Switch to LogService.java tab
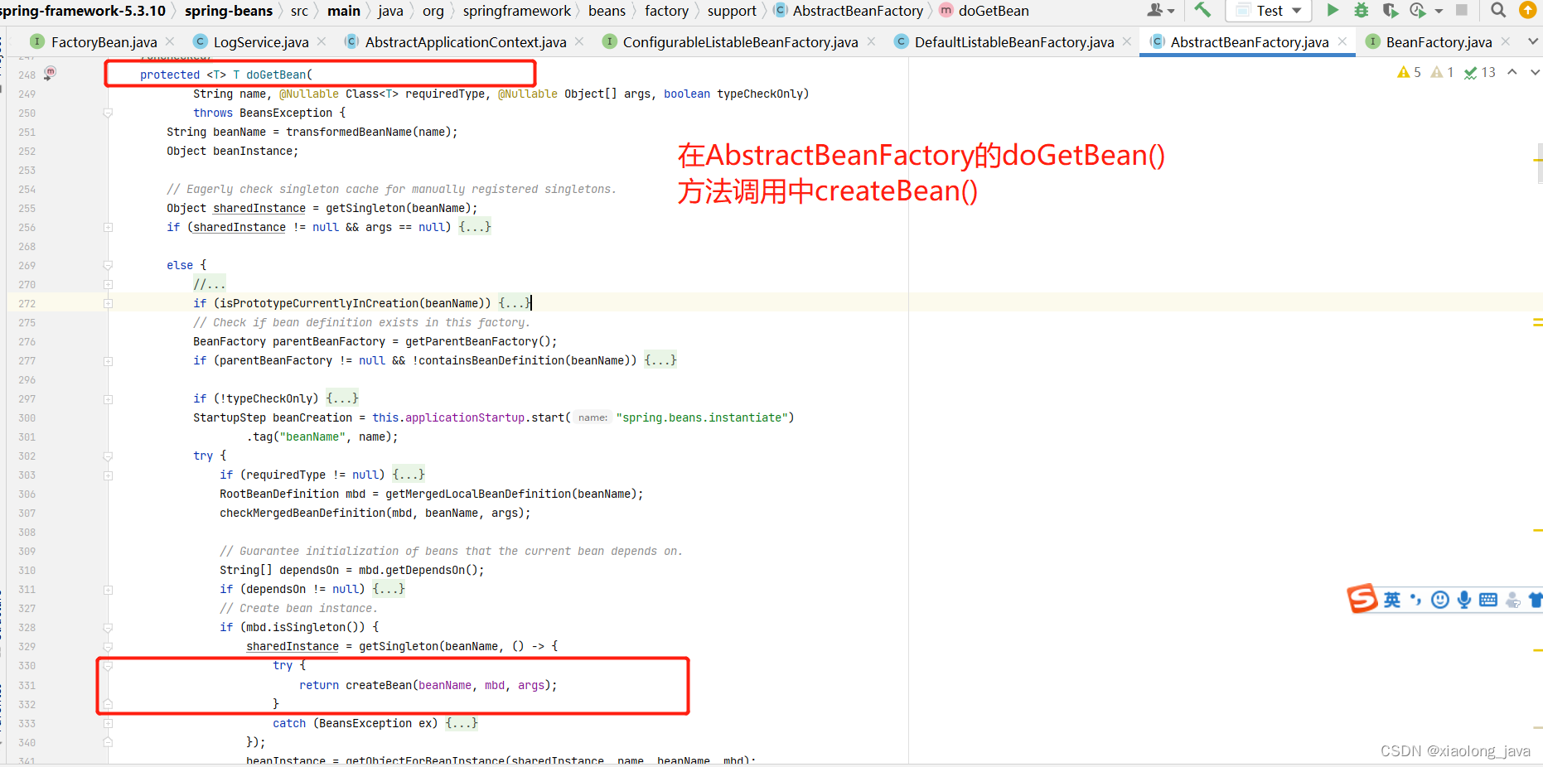This screenshot has width=1543, height=767. tap(261, 41)
